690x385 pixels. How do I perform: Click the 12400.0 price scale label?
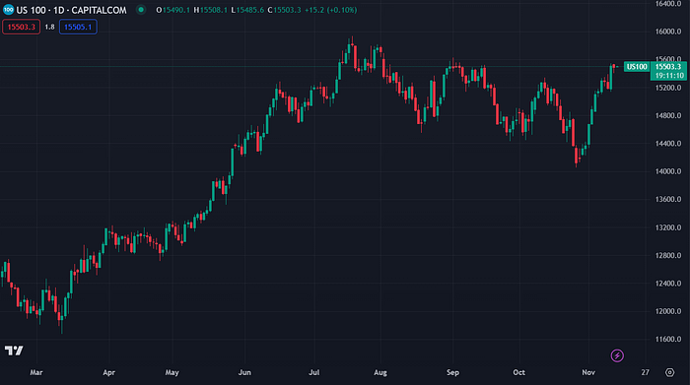[668, 284]
